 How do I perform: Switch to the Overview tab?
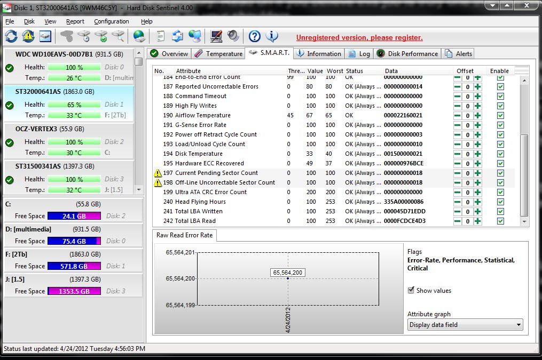(169, 53)
